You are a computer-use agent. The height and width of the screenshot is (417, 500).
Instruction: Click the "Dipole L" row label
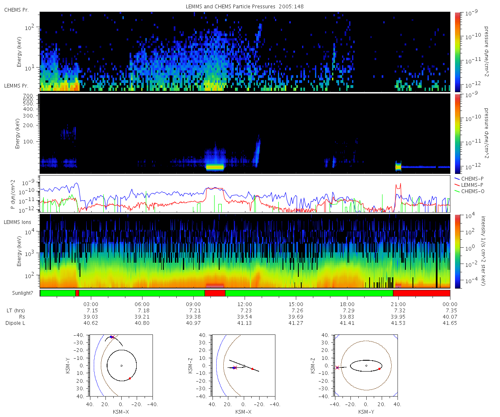tap(15, 323)
